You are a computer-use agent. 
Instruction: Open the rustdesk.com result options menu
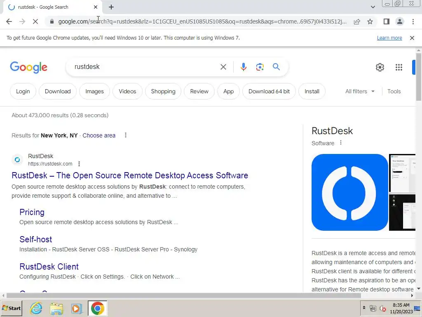pyautogui.click(x=79, y=164)
